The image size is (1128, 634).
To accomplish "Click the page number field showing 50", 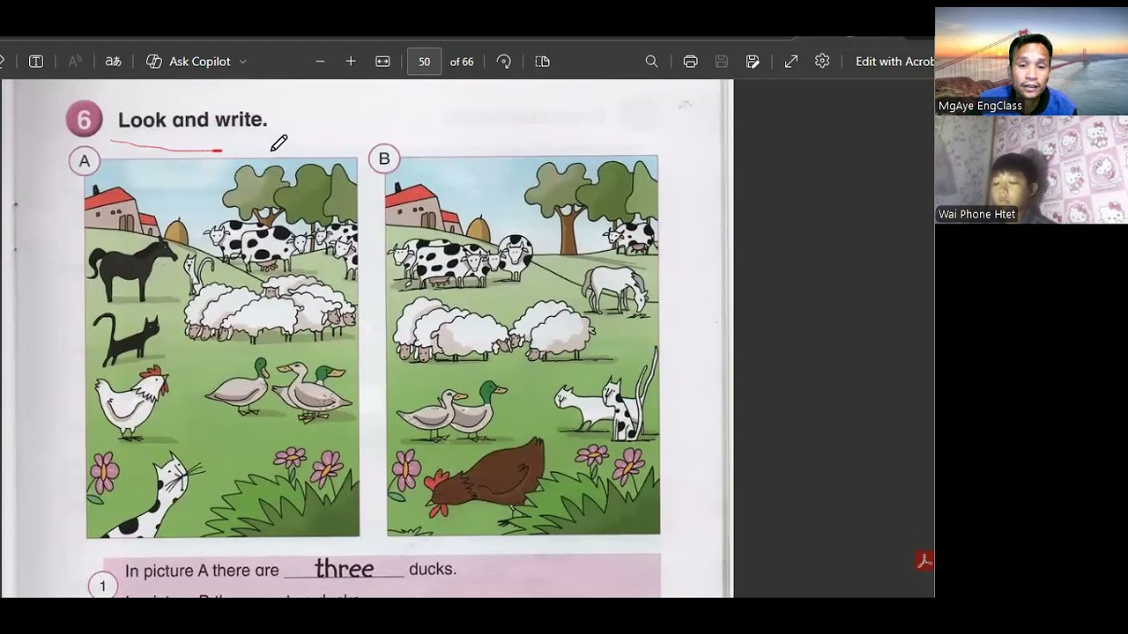I will 425,62.
